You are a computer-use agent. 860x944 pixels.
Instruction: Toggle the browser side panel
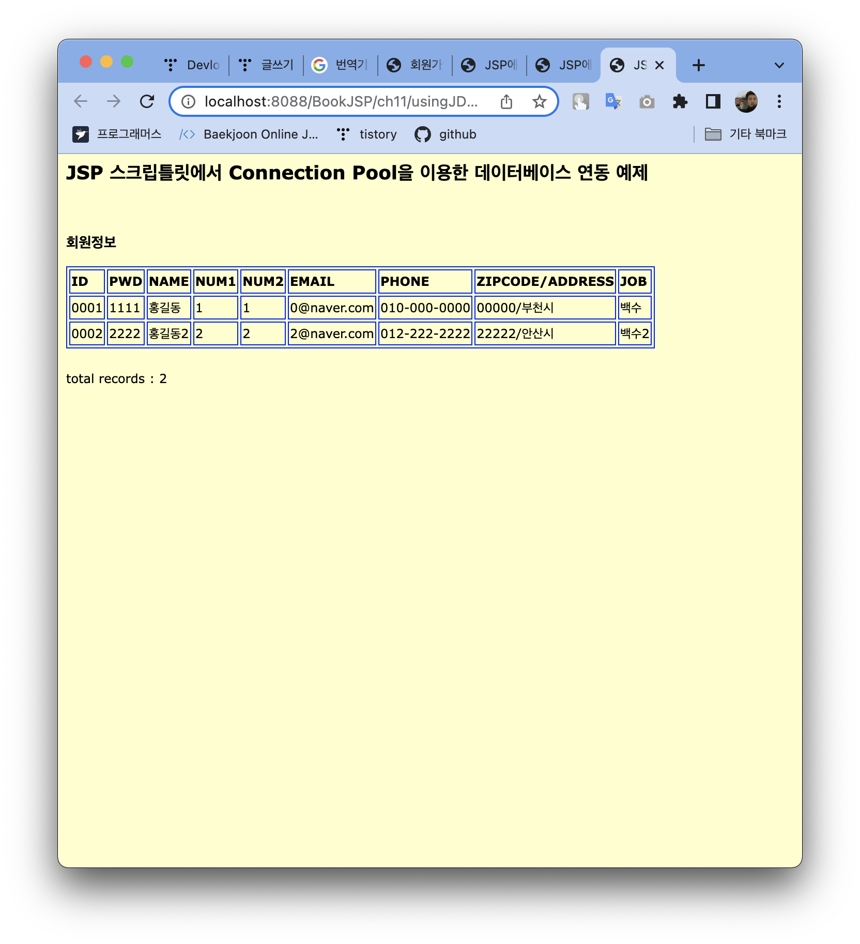pos(713,101)
